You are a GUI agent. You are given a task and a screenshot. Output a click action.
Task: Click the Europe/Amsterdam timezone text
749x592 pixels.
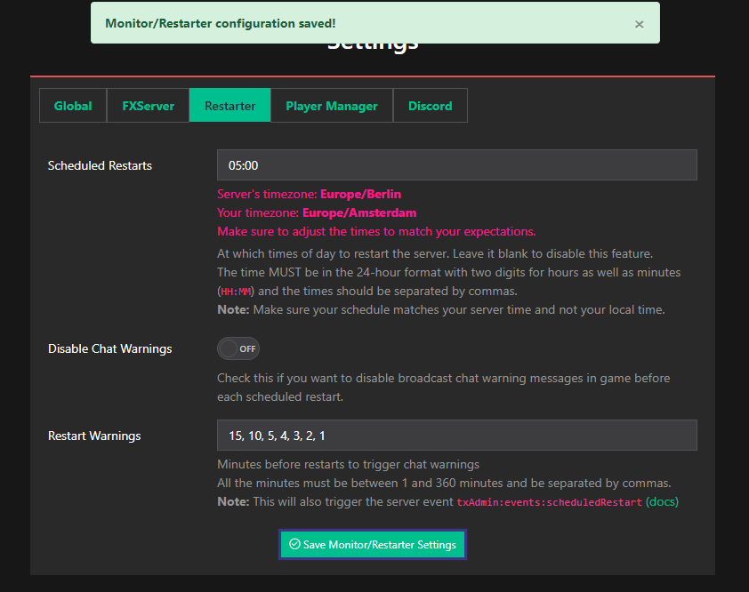359,212
